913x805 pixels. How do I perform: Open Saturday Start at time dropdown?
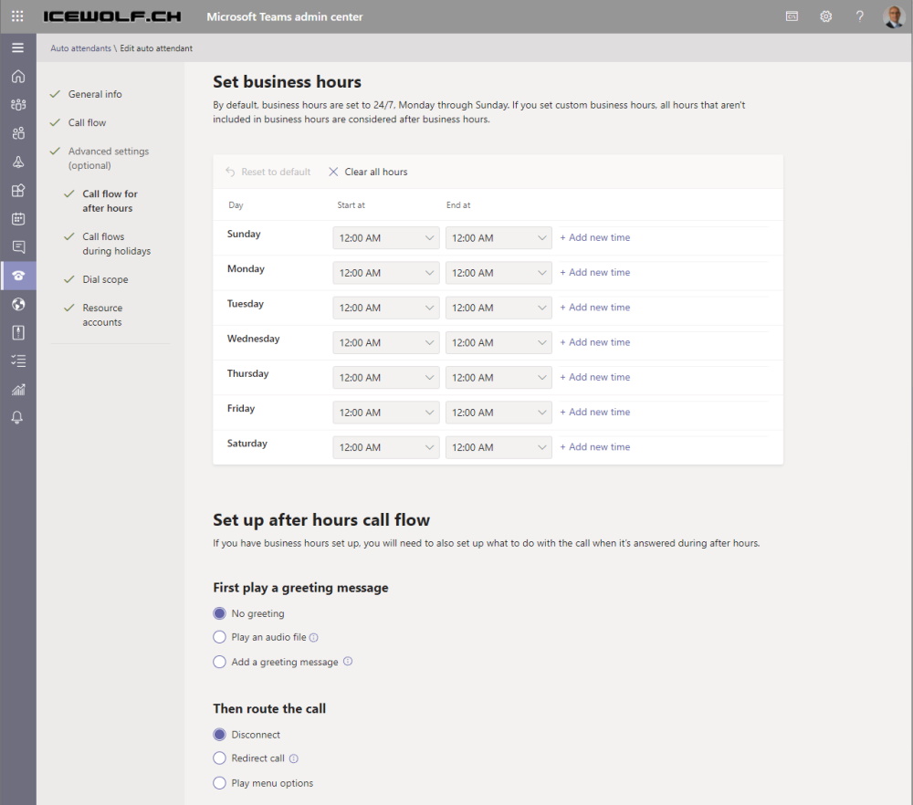(x=386, y=447)
